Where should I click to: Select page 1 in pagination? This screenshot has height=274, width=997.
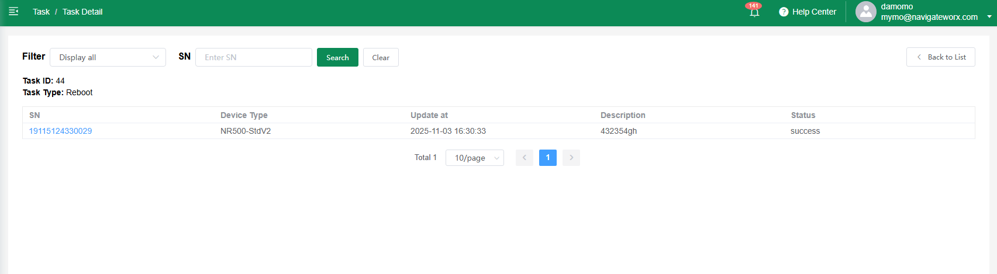(x=547, y=158)
